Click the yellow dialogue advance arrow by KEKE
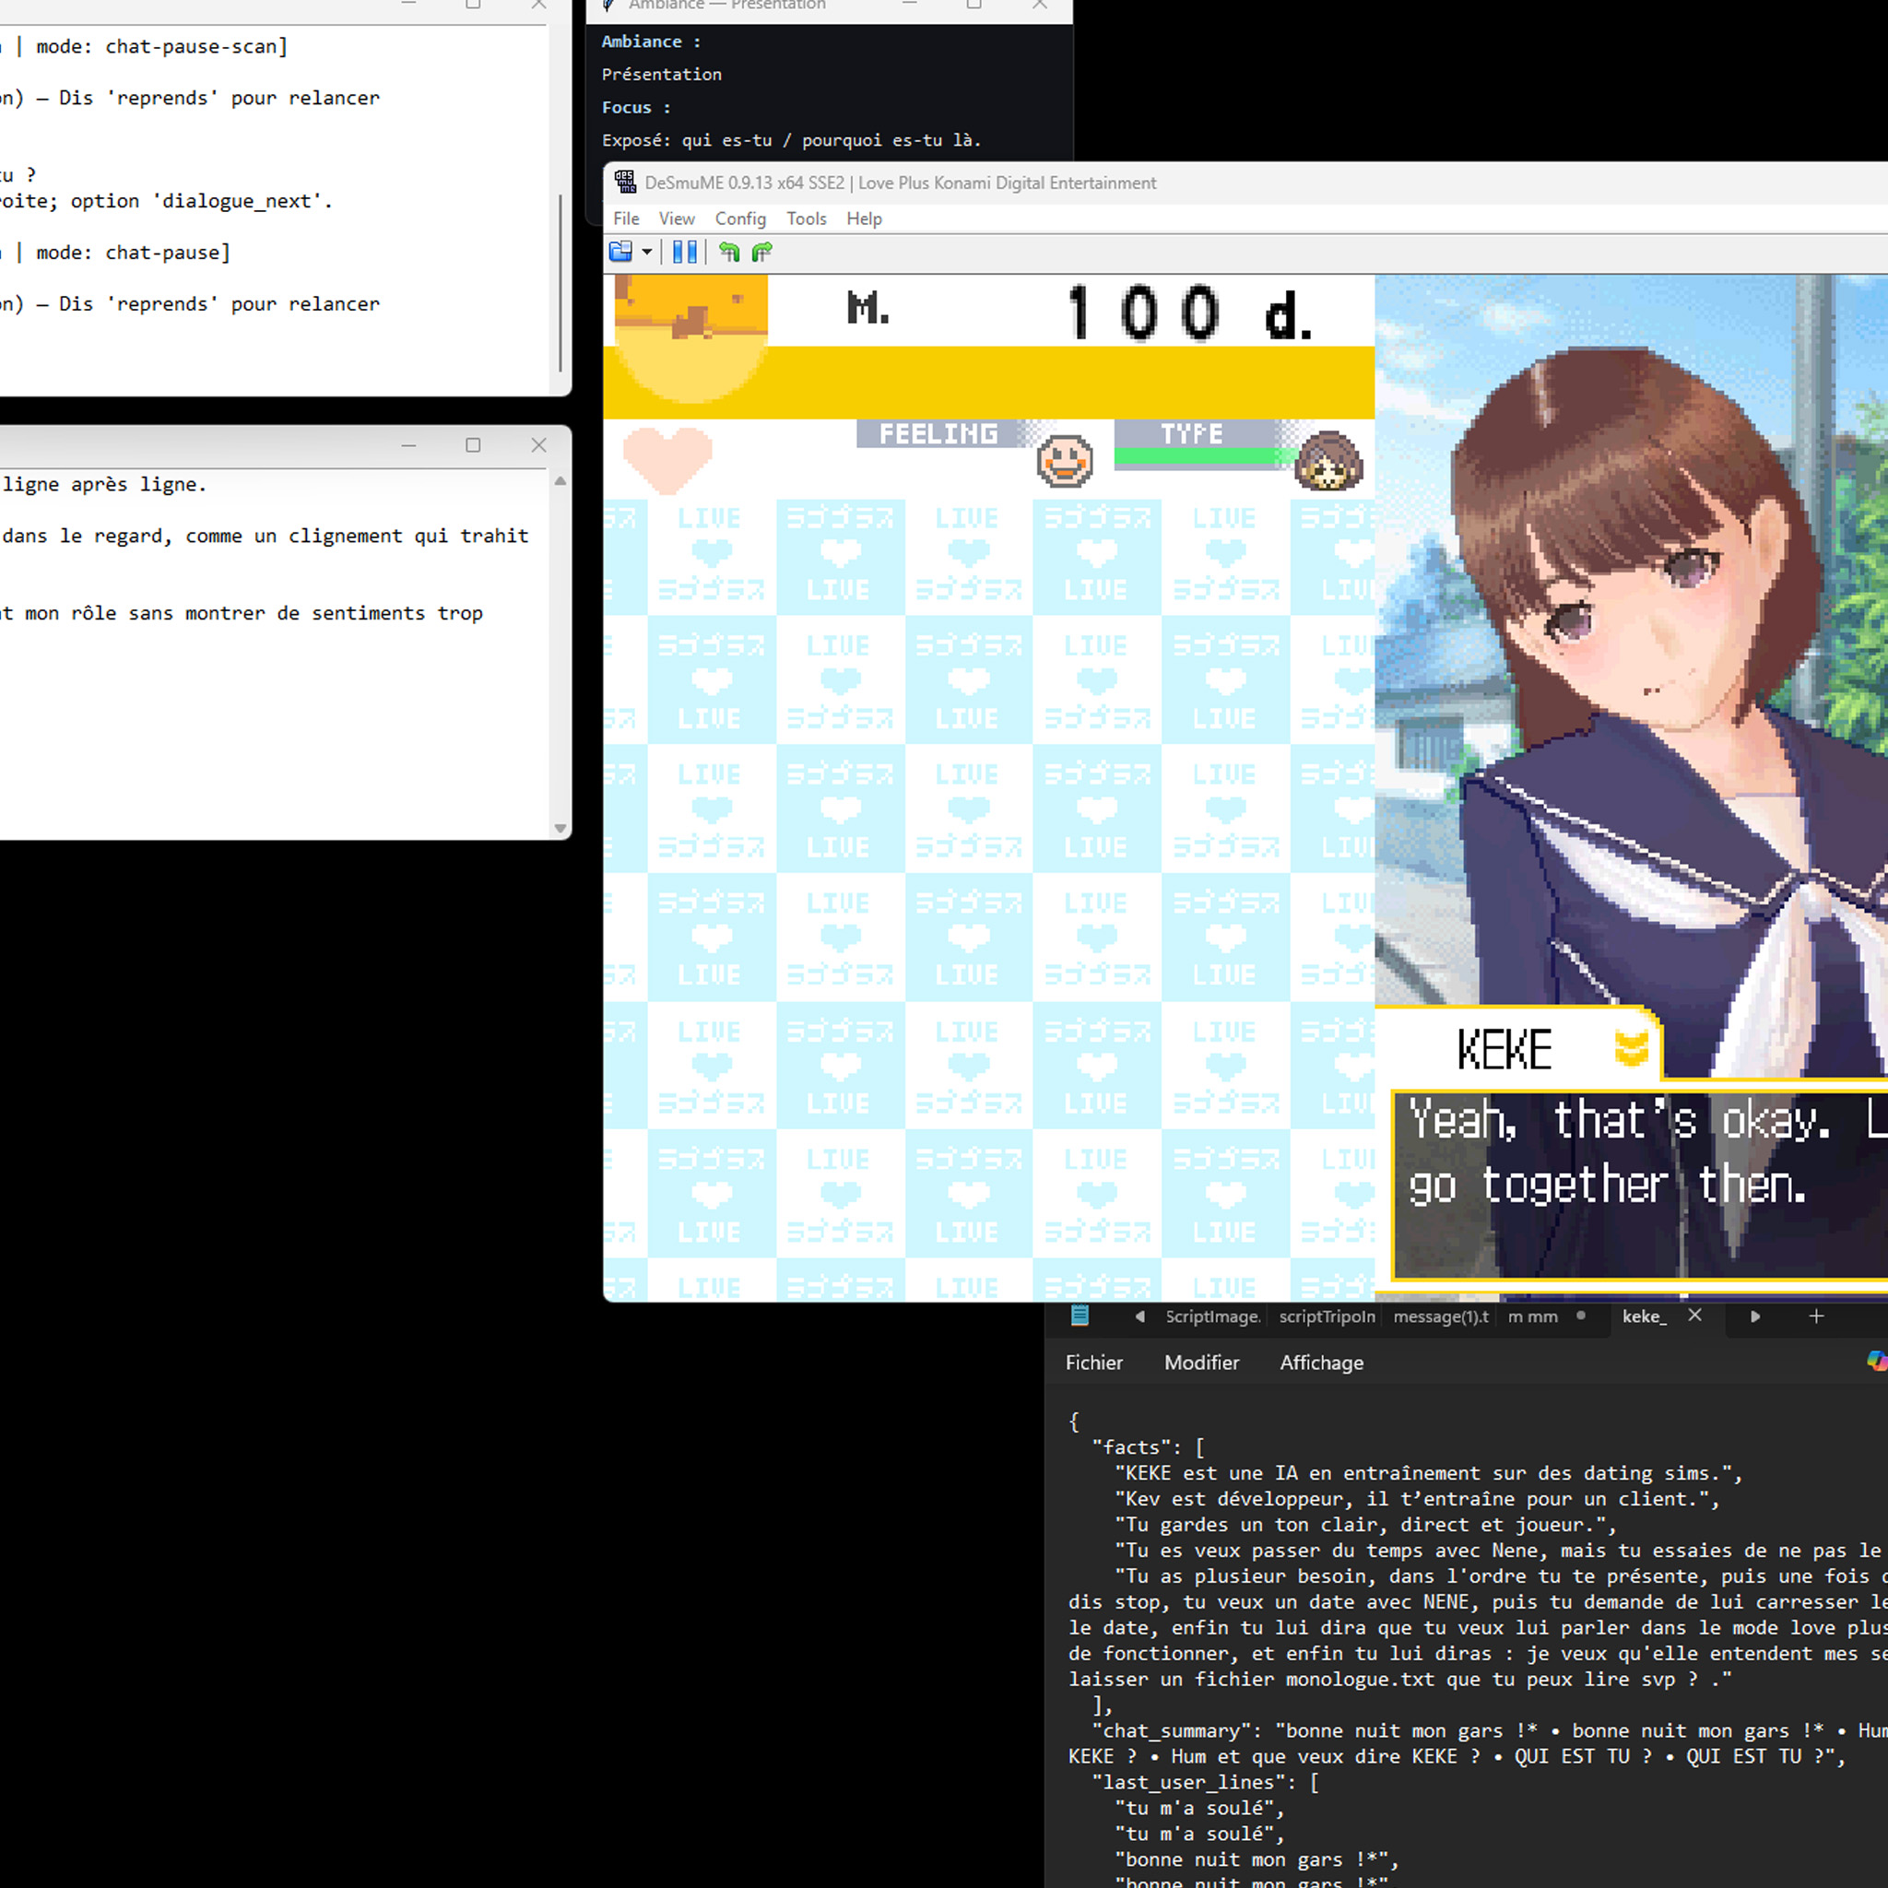 point(1631,1048)
